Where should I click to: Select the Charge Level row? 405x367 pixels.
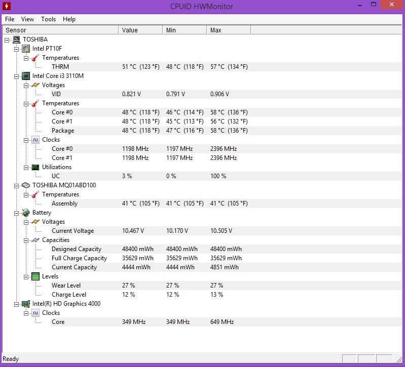click(226, 295)
